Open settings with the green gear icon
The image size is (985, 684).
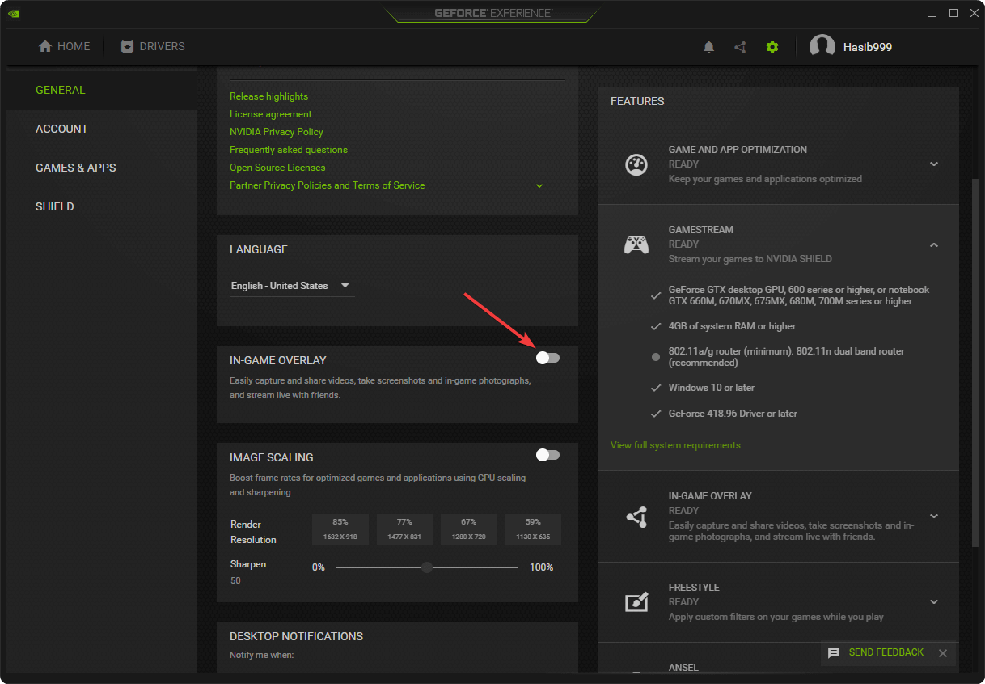point(772,47)
